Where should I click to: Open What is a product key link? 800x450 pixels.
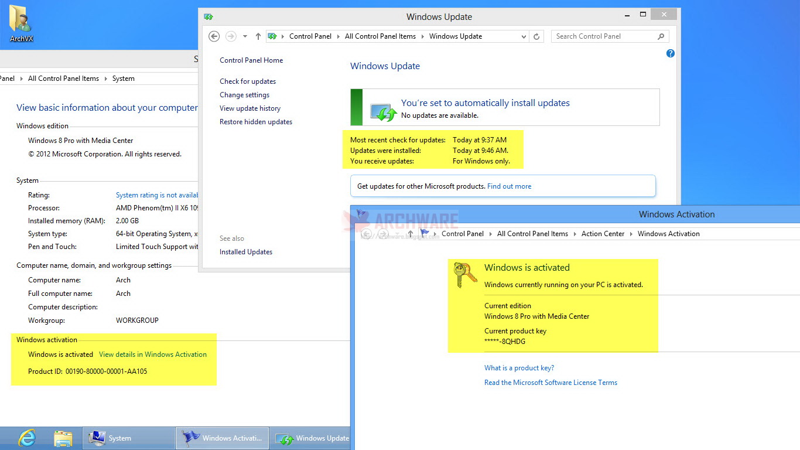519,368
